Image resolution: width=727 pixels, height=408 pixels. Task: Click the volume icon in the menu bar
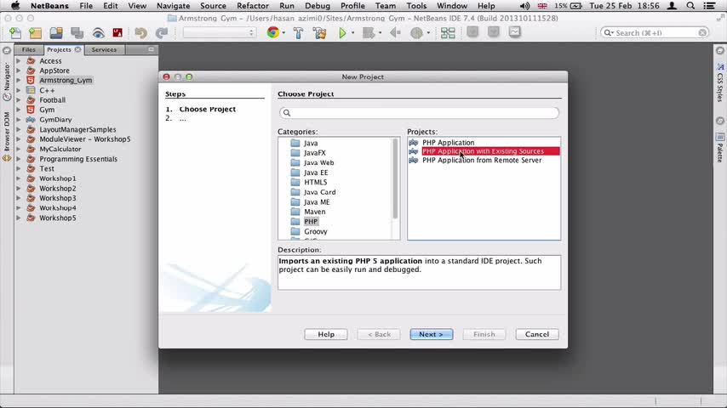pyautogui.click(x=524, y=6)
